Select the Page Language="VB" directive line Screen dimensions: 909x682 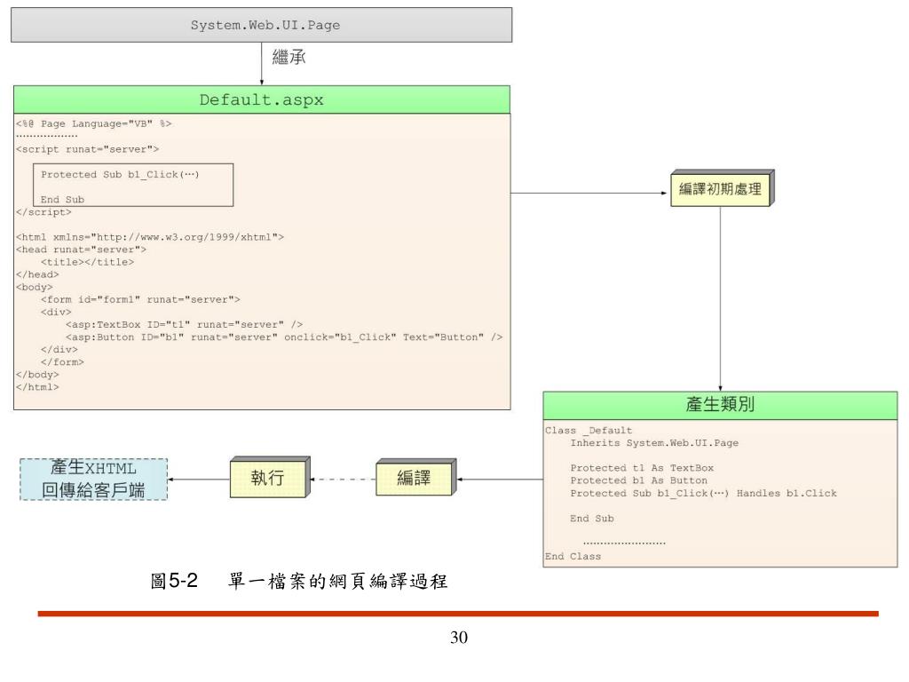(x=94, y=123)
